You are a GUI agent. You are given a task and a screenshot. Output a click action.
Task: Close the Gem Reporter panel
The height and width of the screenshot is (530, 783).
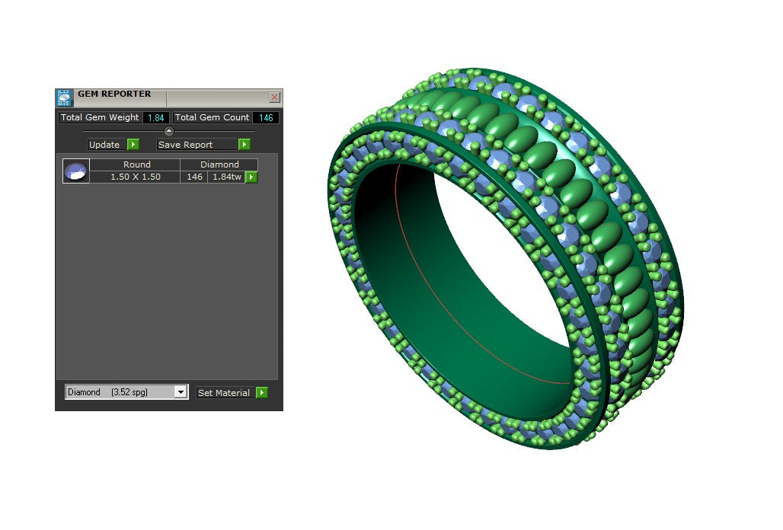pyautogui.click(x=274, y=97)
